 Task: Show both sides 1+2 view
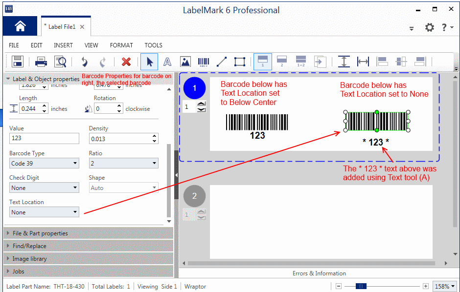[x=300, y=61]
